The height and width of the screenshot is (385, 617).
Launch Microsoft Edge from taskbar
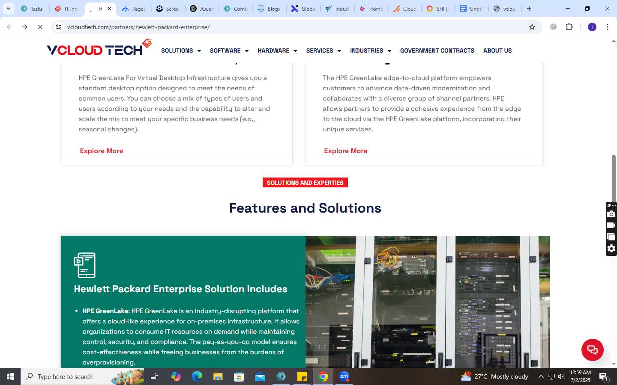click(197, 376)
